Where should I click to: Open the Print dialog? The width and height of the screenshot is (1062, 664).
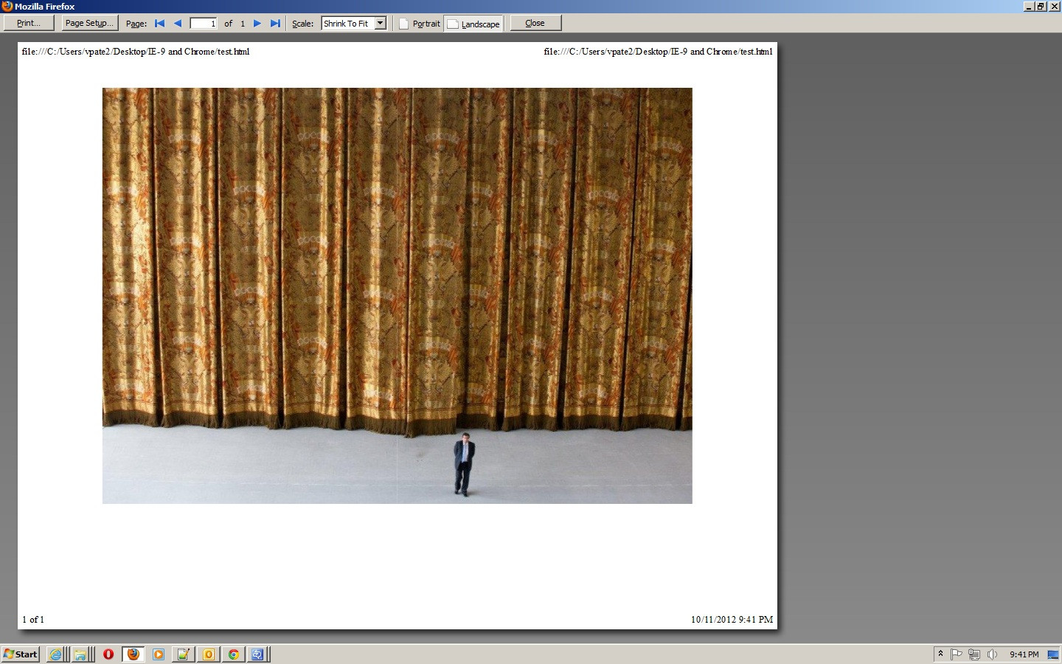tap(29, 23)
